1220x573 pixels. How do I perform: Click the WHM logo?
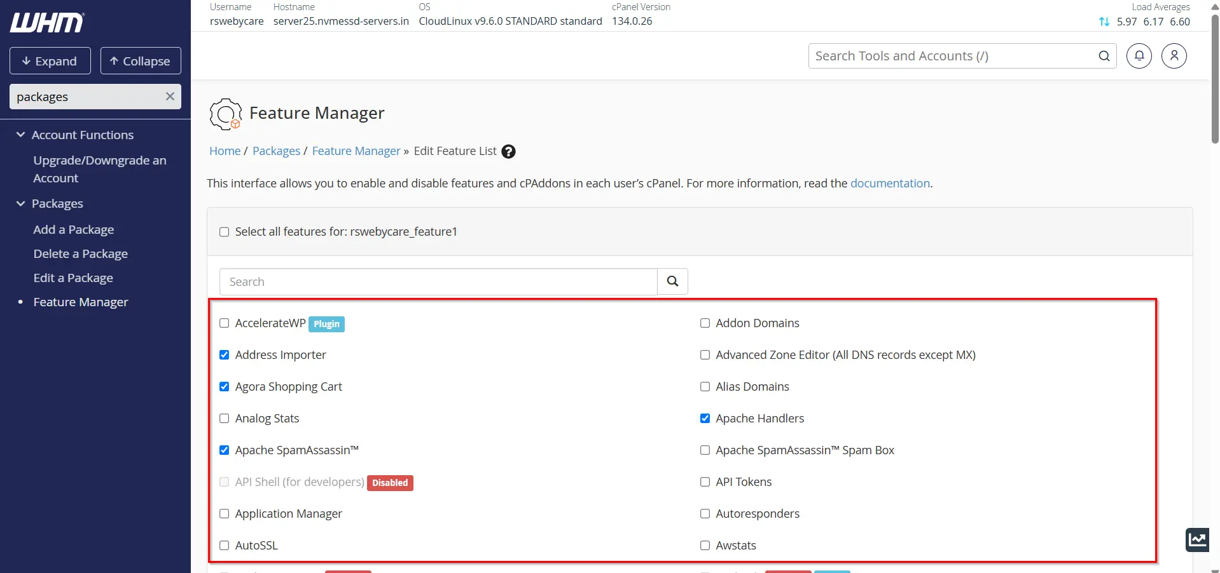click(x=47, y=22)
